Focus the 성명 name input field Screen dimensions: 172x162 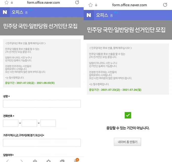point(42,104)
